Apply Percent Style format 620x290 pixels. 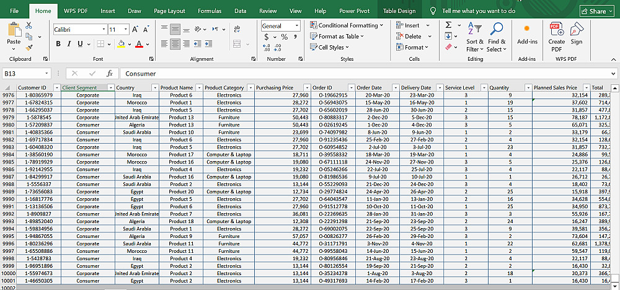coord(285,37)
